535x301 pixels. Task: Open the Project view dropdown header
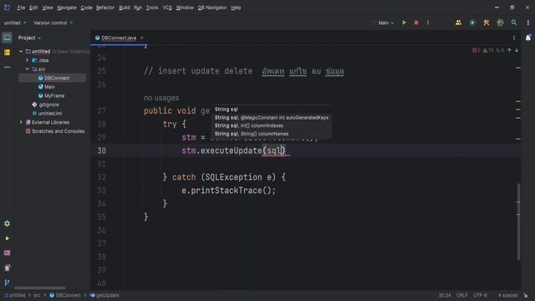click(29, 38)
